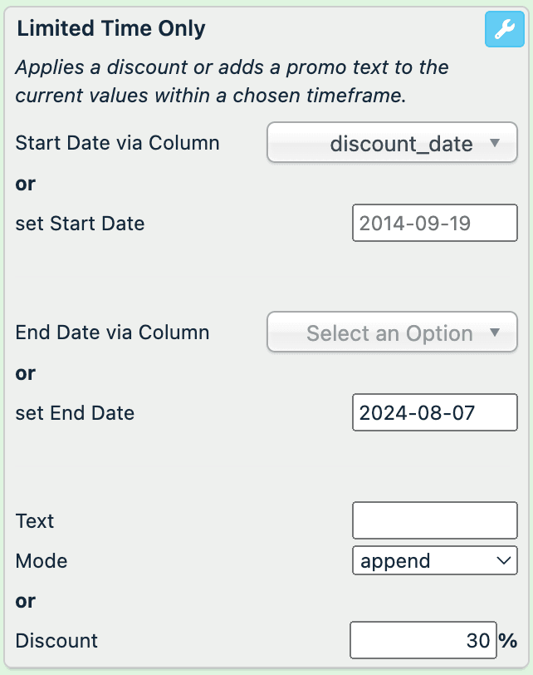Image resolution: width=533 pixels, height=675 pixels.
Task: Click the arrow beside 'Select an Option'
Action: 495,333
